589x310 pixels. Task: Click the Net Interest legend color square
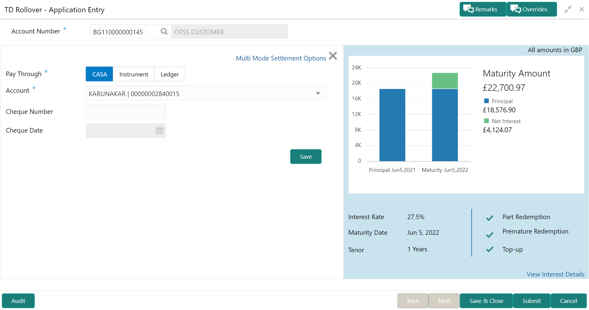coord(486,121)
